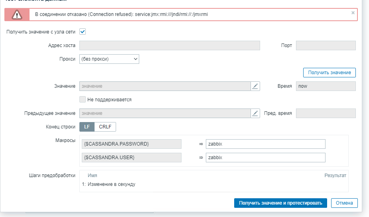369x217 pixels.
Task: Click the Время field showing now
Action: (x=326, y=86)
